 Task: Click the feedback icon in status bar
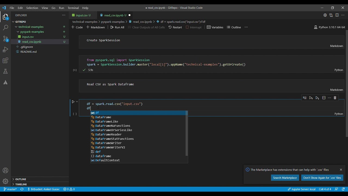click(x=336, y=189)
